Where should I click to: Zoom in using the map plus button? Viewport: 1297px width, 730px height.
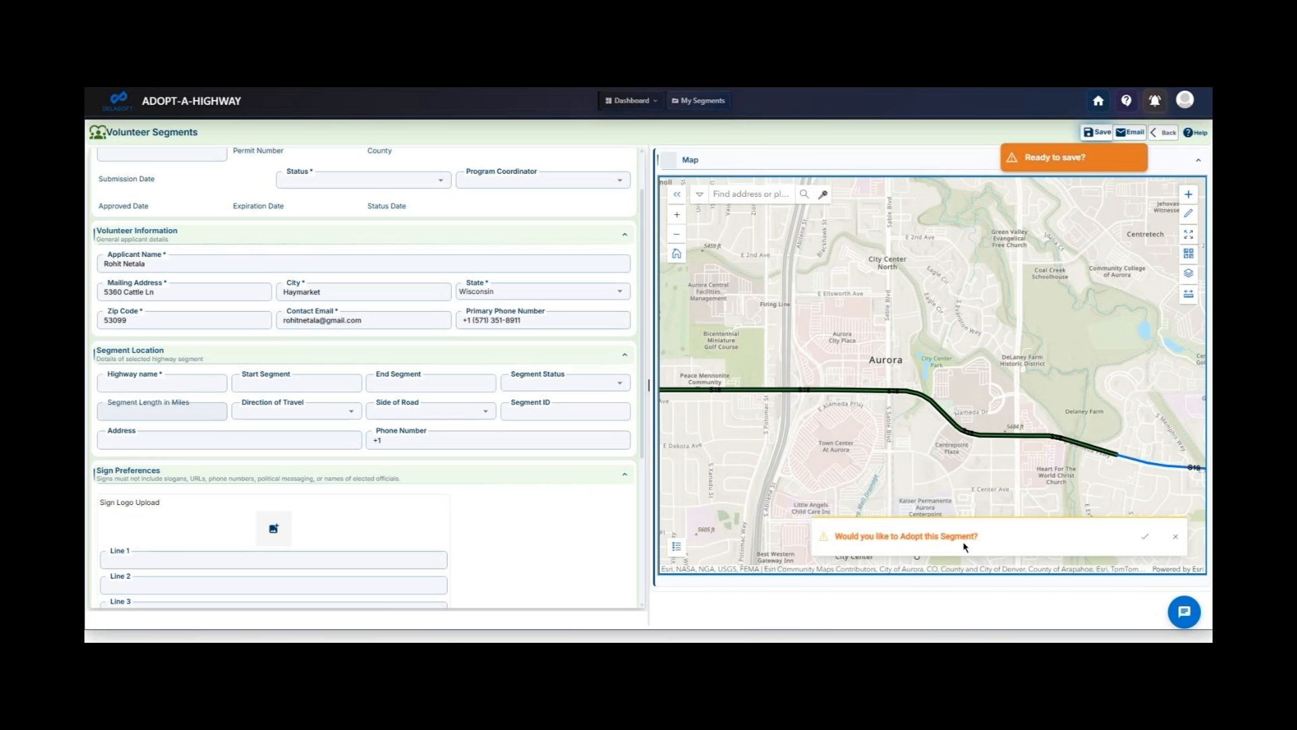pos(676,214)
